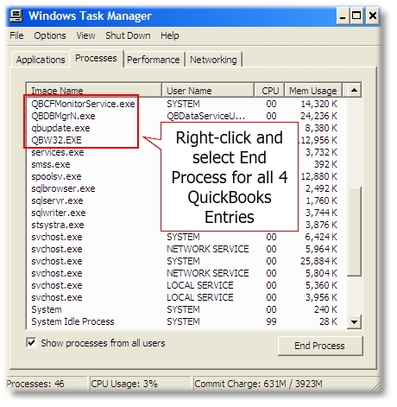This screenshot has height=407, width=397.
Task: Click the End Process button
Action: pyautogui.click(x=319, y=346)
